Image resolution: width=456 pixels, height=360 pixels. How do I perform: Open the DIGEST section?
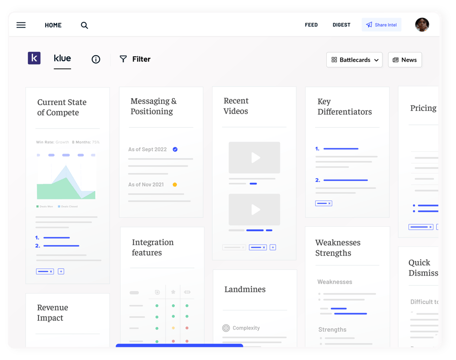[341, 24]
